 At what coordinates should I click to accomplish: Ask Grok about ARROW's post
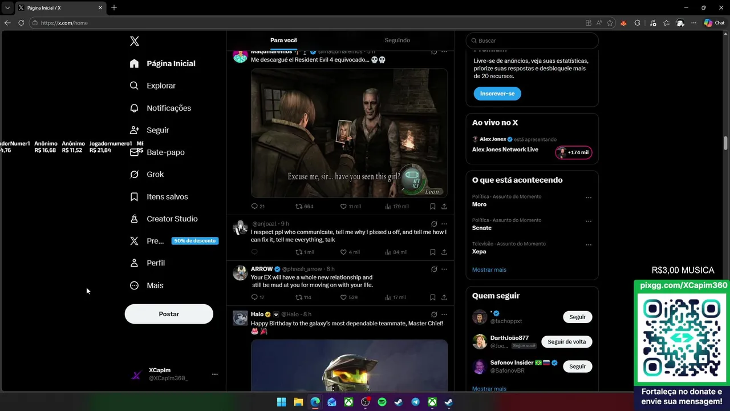click(434, 269)
